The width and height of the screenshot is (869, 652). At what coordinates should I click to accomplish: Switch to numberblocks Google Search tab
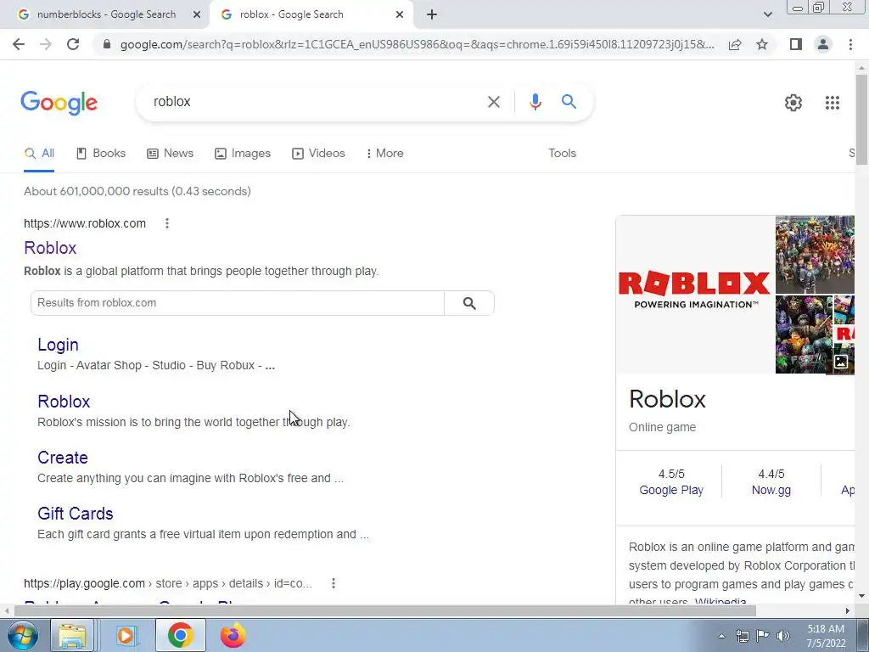click(106, 15)
